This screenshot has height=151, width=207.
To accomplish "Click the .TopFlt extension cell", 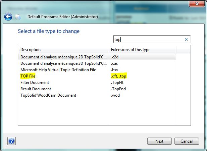I will (117, 83).
